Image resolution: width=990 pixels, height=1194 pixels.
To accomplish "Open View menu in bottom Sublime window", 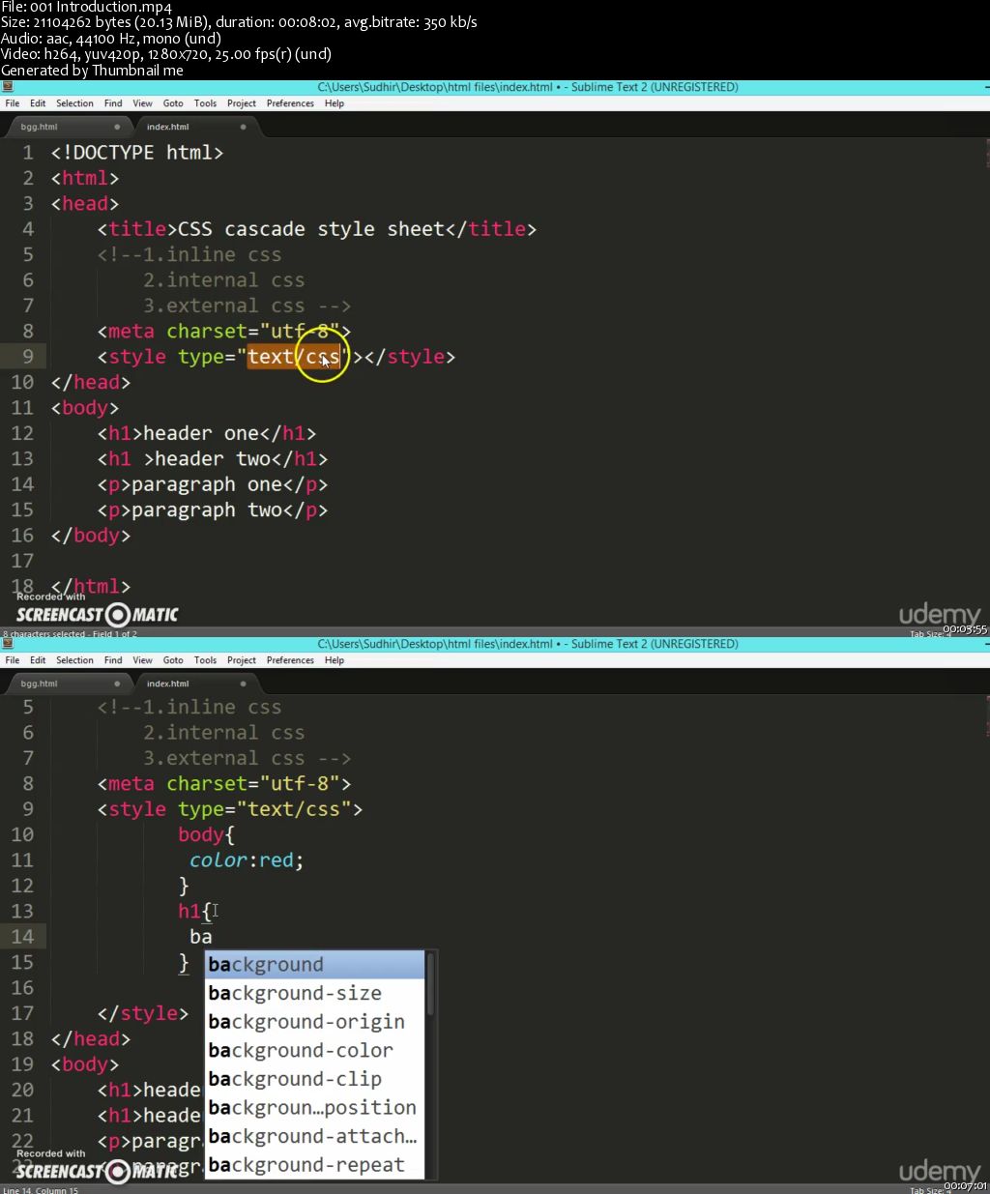I will tap(142, 660).
